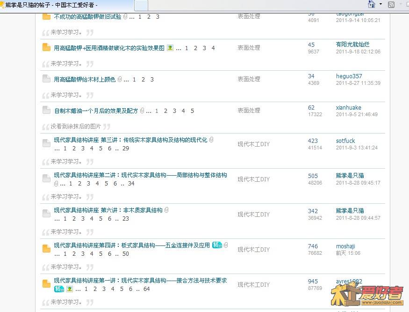View profile of 有阳光就灿烂

point(352,45)
